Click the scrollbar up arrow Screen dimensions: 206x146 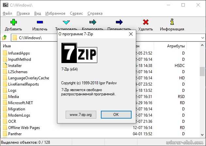pos(202,45)
